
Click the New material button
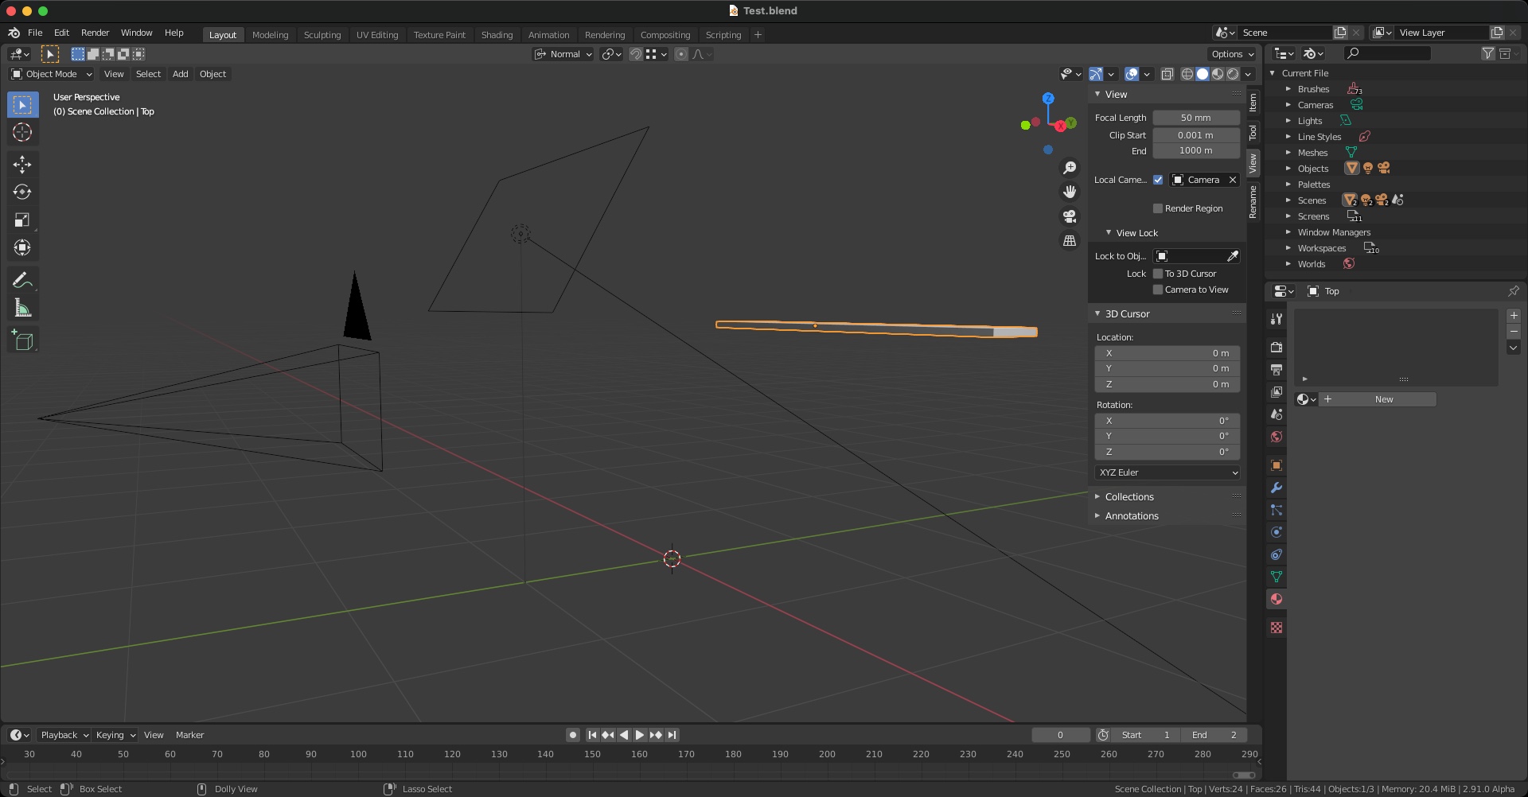[1378, 399]
